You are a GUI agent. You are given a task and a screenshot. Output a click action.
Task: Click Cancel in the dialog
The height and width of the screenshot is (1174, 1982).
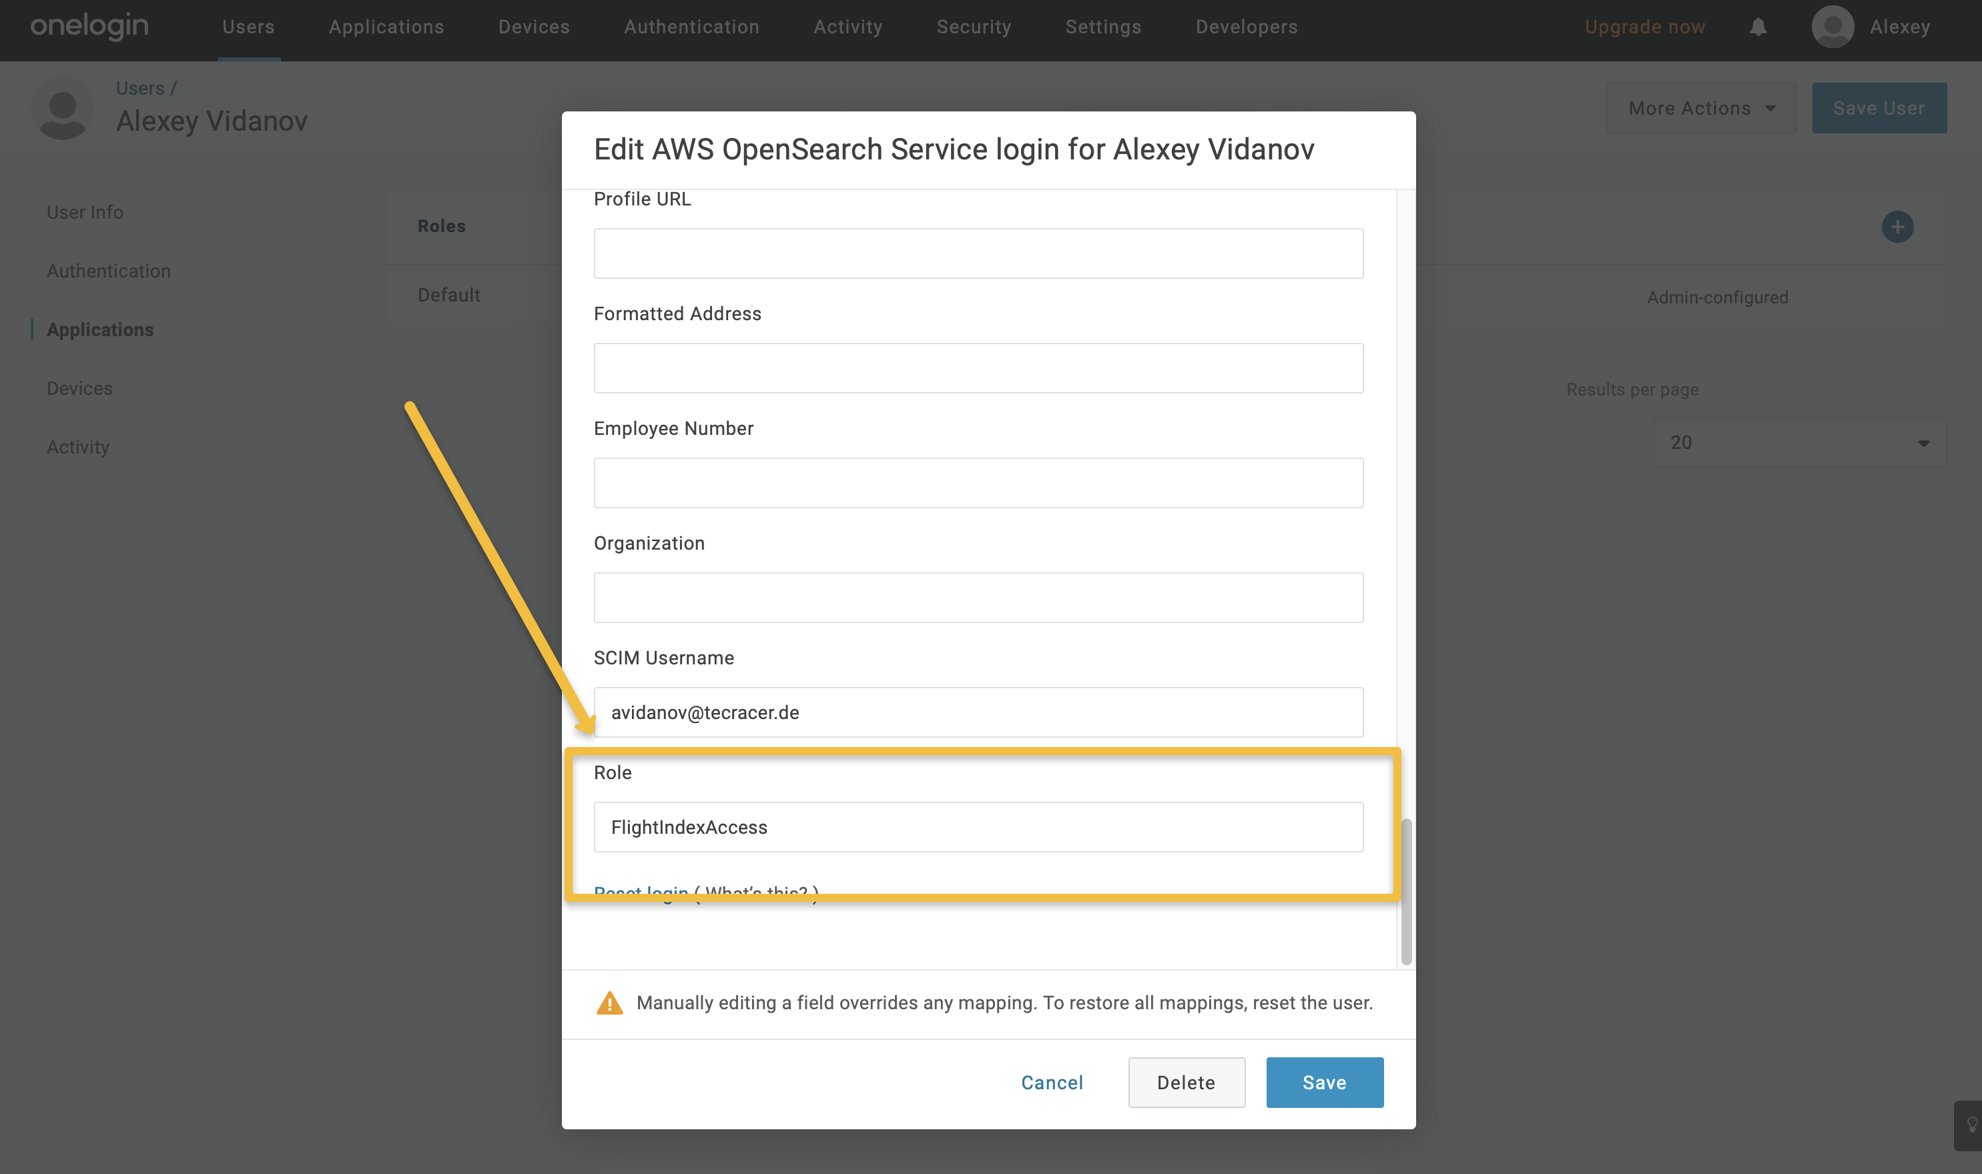coord(1052,1082)
